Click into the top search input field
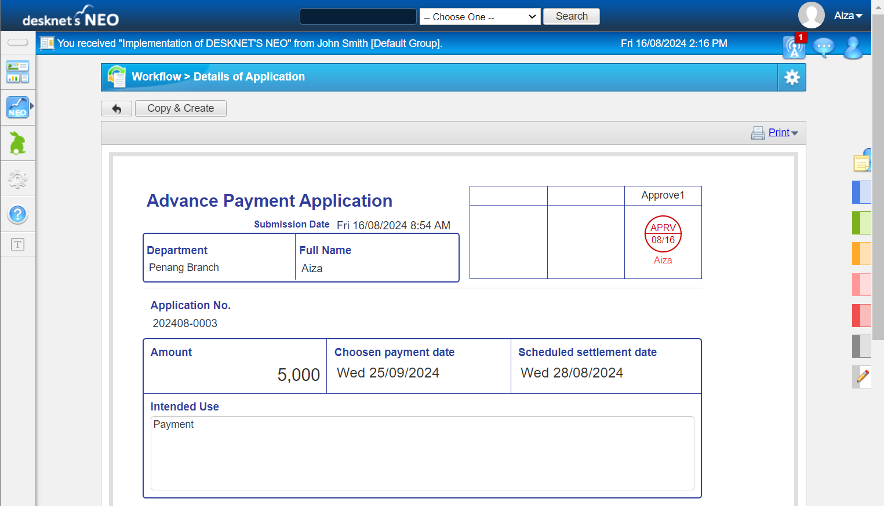This screenshot has height=506, width=884. pyautogui.click(x=358, y=17)
